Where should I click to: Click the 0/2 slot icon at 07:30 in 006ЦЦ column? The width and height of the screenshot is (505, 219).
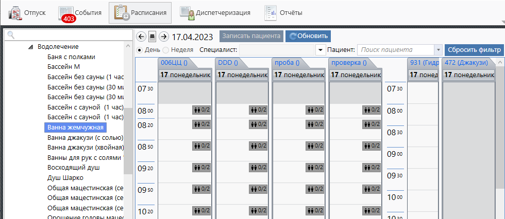(x=201, y=109)
